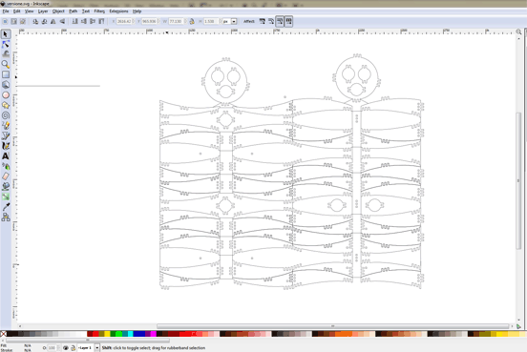
Task: Select the Calligraphy tool
Action: point(6,146)
